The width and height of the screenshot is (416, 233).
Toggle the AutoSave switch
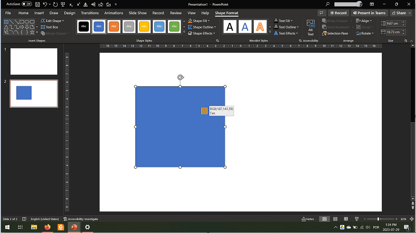pos(26,4)
